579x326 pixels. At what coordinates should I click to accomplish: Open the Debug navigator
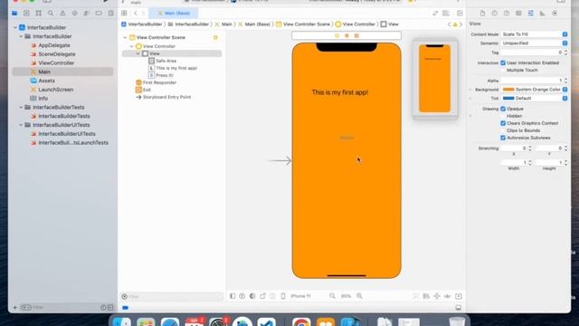point(87,14)
